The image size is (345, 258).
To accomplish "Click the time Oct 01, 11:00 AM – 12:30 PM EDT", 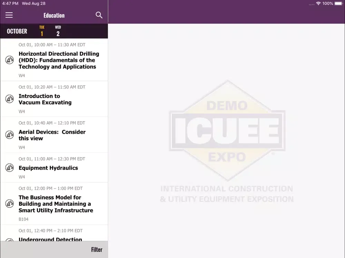I will (x=52, y=159).
